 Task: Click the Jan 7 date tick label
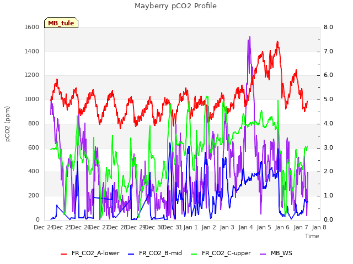[x=301, y=227]
